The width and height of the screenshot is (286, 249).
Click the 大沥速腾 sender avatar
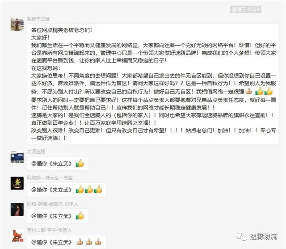coord(17,157)
